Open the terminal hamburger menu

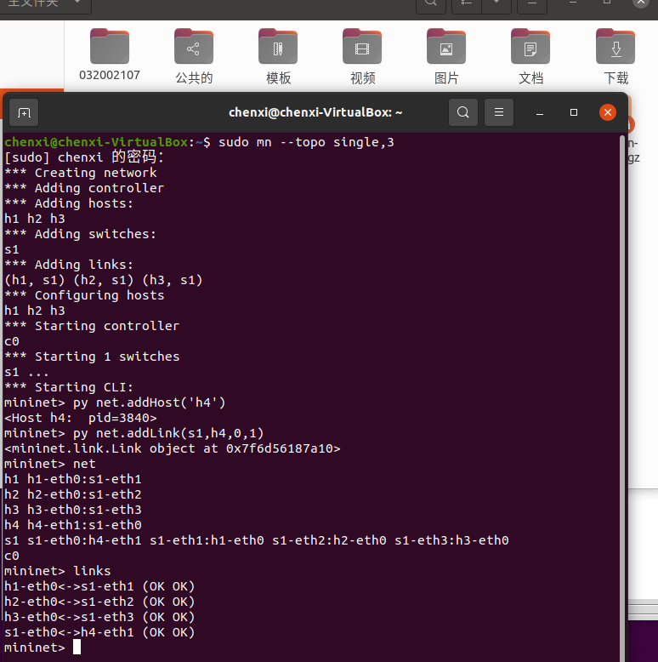pyautogui.click(x=499, y=112)
